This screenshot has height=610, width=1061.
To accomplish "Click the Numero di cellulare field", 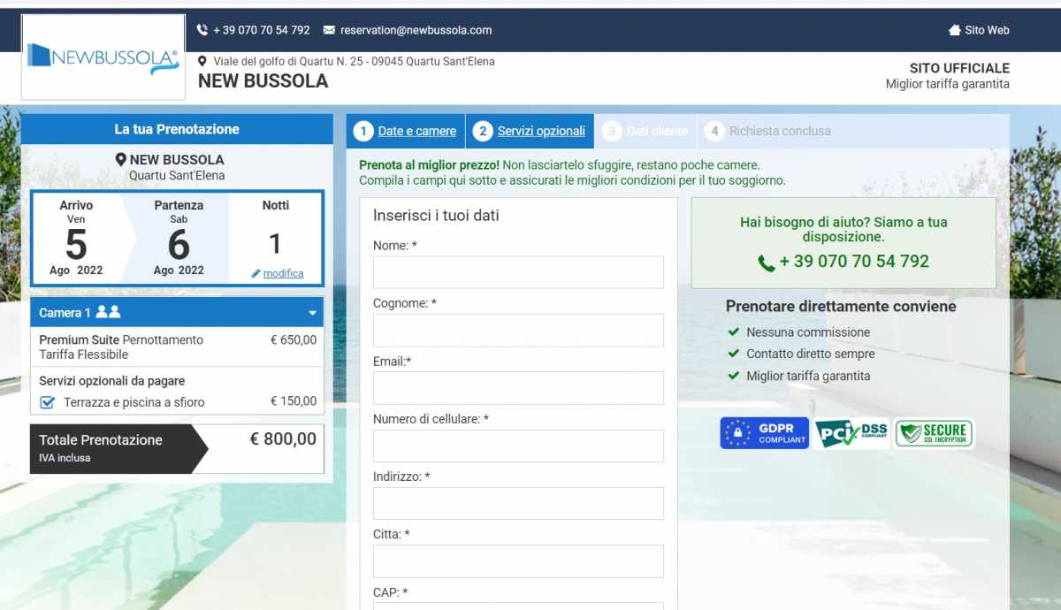I will pos(518,446).
